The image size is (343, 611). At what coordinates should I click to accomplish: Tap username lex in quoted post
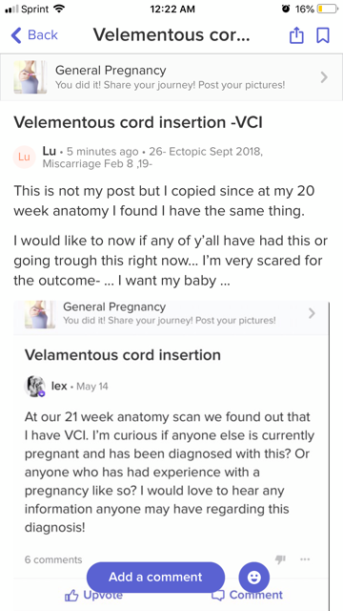point(59,386)
